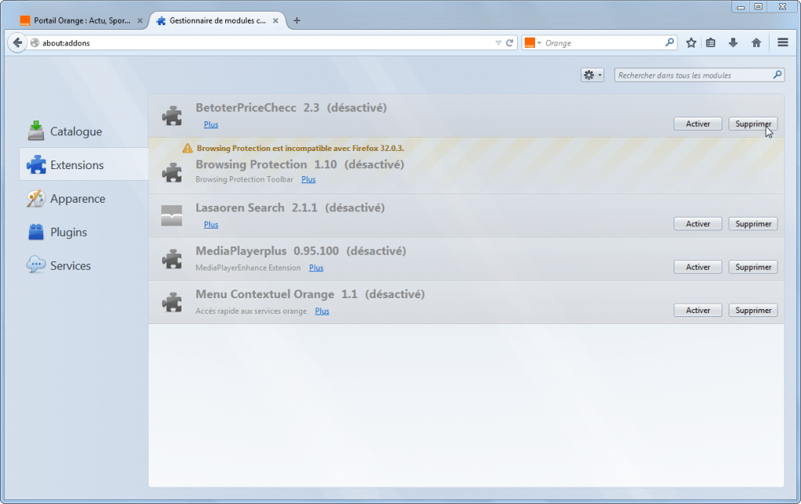Screen dimensions: 801x504
Task: Open the Firefox hamburger menu
Action: [782, 42]
